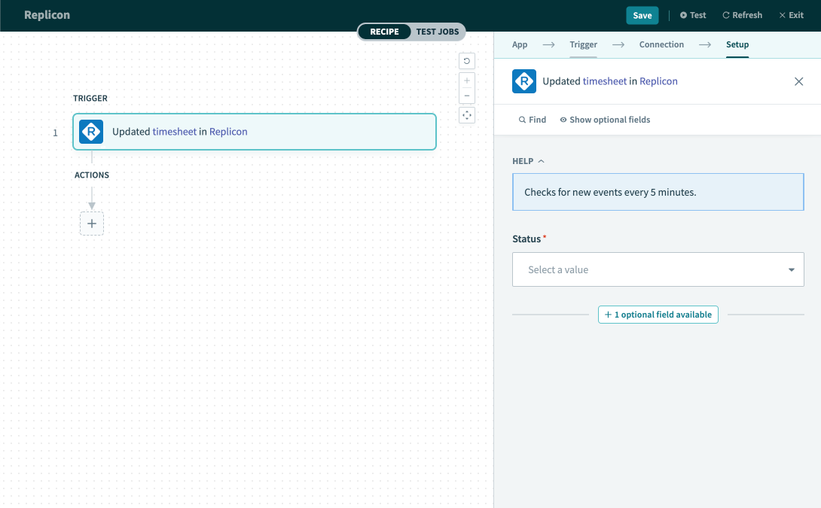Click the fit-to-screen canvas icon
The height and width of the screenshot is (508, 821).
click(467, 115)
